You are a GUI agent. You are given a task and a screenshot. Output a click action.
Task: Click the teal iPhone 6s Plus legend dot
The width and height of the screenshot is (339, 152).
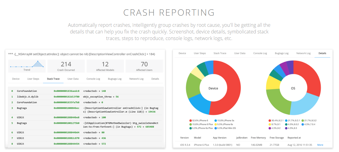[191, 128]
